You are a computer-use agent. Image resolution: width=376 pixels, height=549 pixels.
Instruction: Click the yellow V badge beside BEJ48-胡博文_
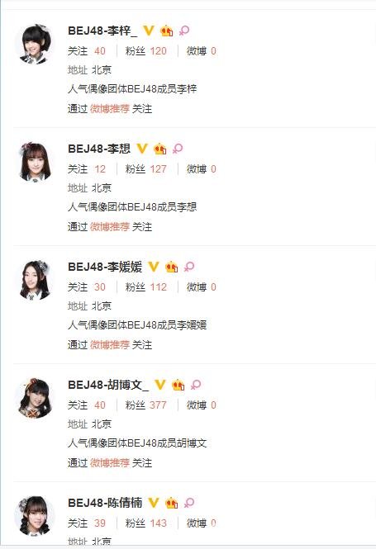tap(159, 385)
